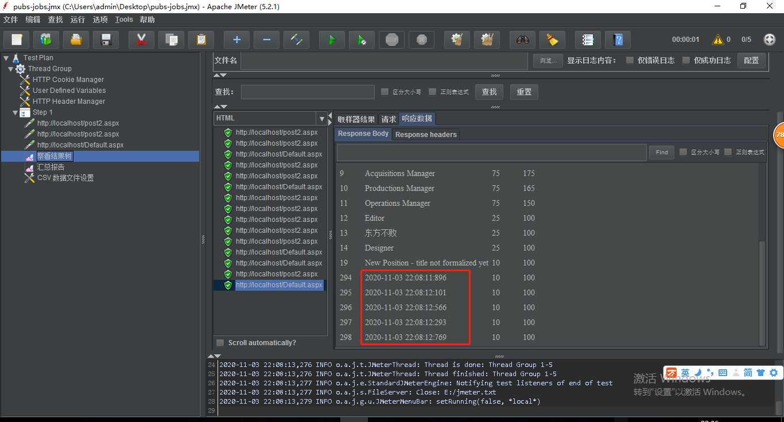
Task: Click the New test plan icon
Action: click(17, 40)
